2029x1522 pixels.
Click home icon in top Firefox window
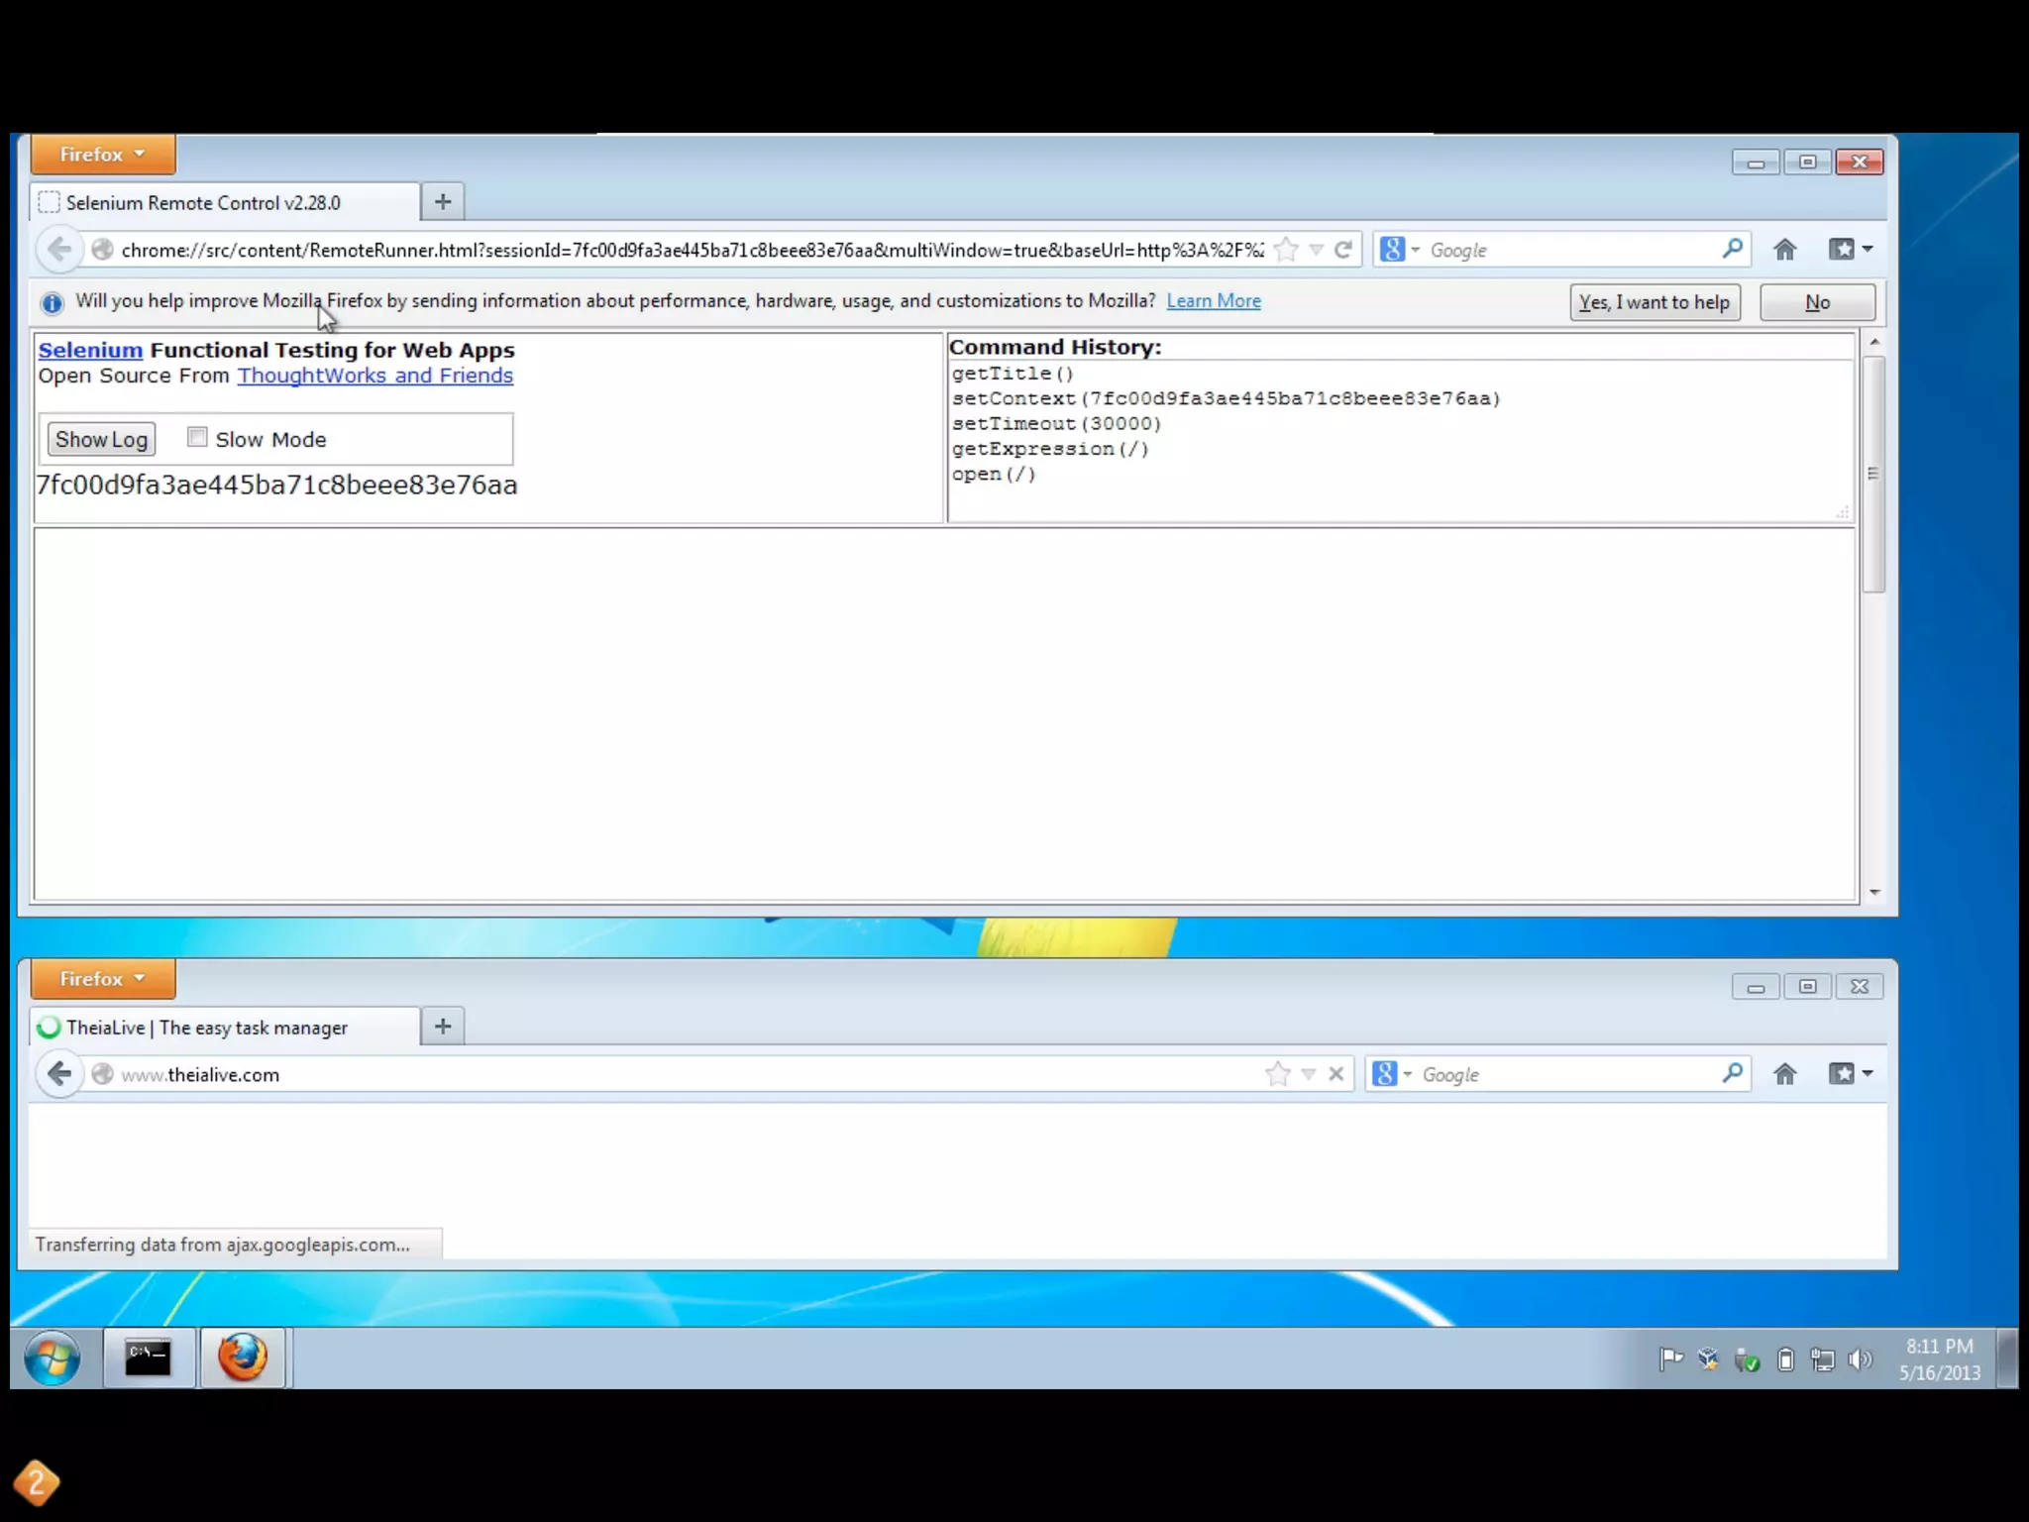[1784, 250]
